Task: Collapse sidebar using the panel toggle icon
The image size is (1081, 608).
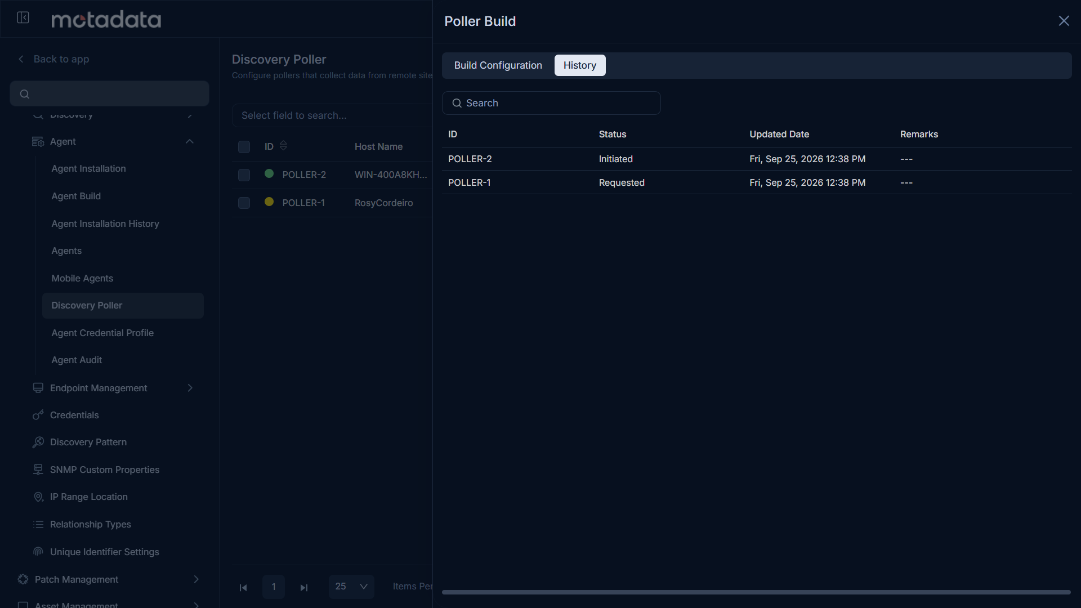Action: (x=23, y=17)
